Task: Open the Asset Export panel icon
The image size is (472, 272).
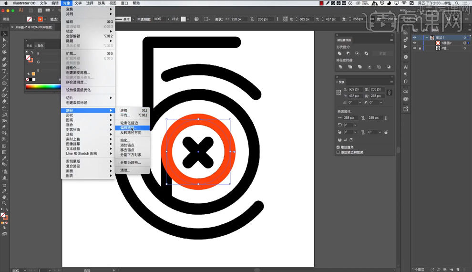Action: pos(406,109)
